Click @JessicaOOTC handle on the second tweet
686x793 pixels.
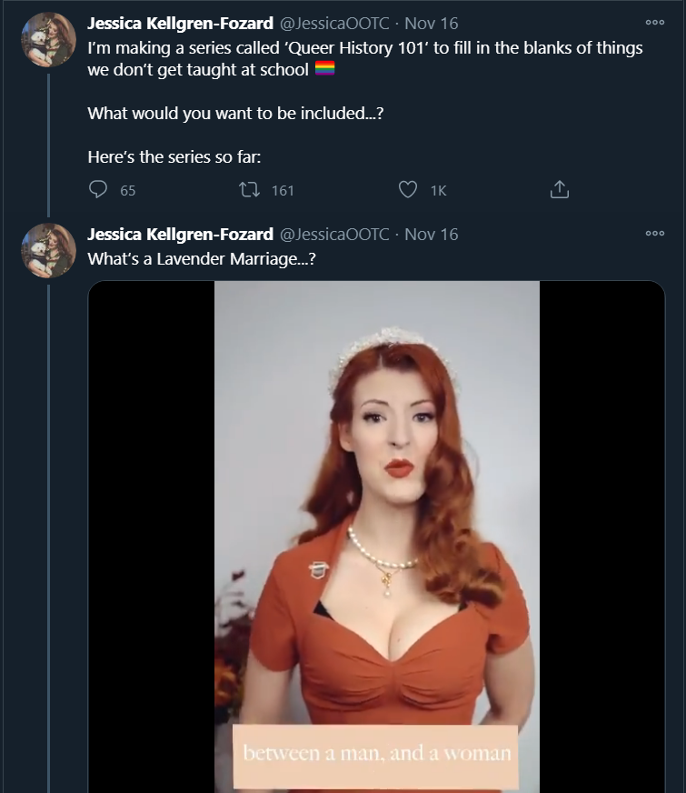click(x=334, y=235)
